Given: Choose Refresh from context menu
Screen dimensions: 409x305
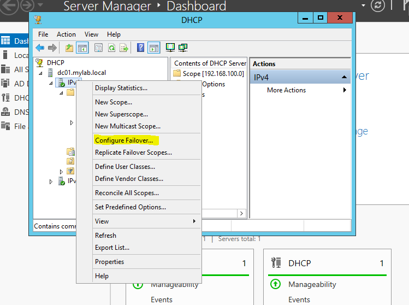Looking at the screenshot, I should (x=146, y=236).
